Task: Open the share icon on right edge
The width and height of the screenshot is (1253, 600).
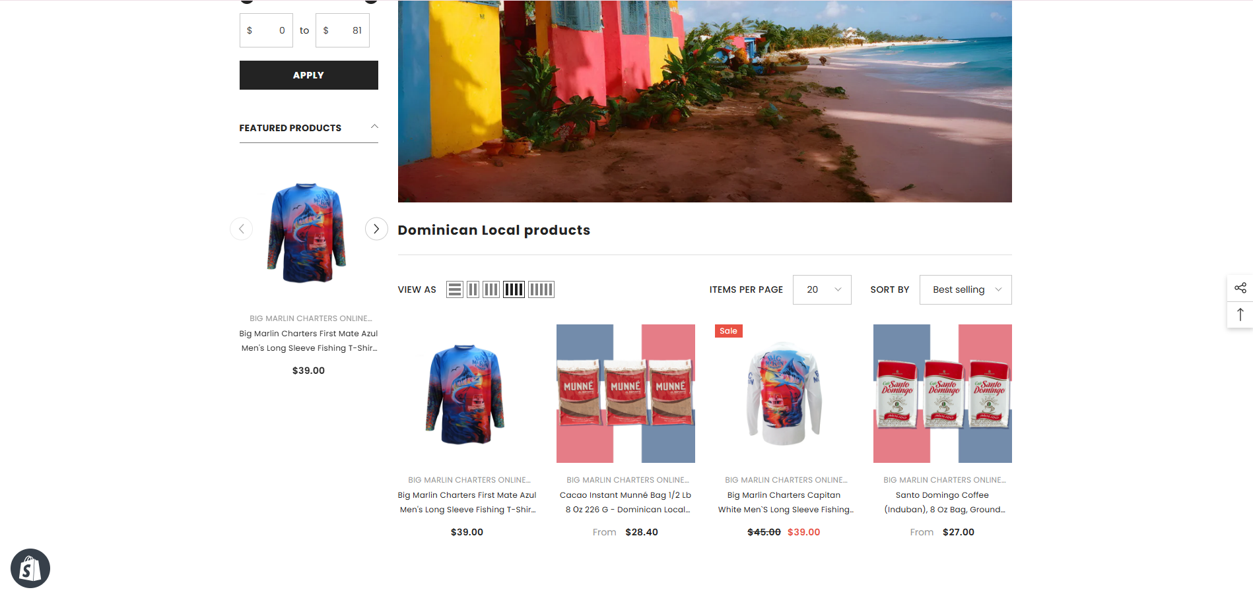Action: [x=1240, y=288]
